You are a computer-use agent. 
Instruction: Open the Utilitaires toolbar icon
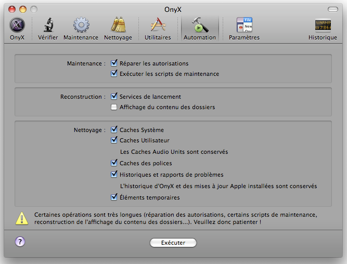click(158, 25)
